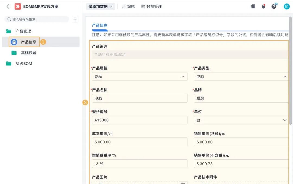Open the 产品属性 dropdown showing 成品
The width and height of the screenshot is (293, 184).
click(140, 76)
